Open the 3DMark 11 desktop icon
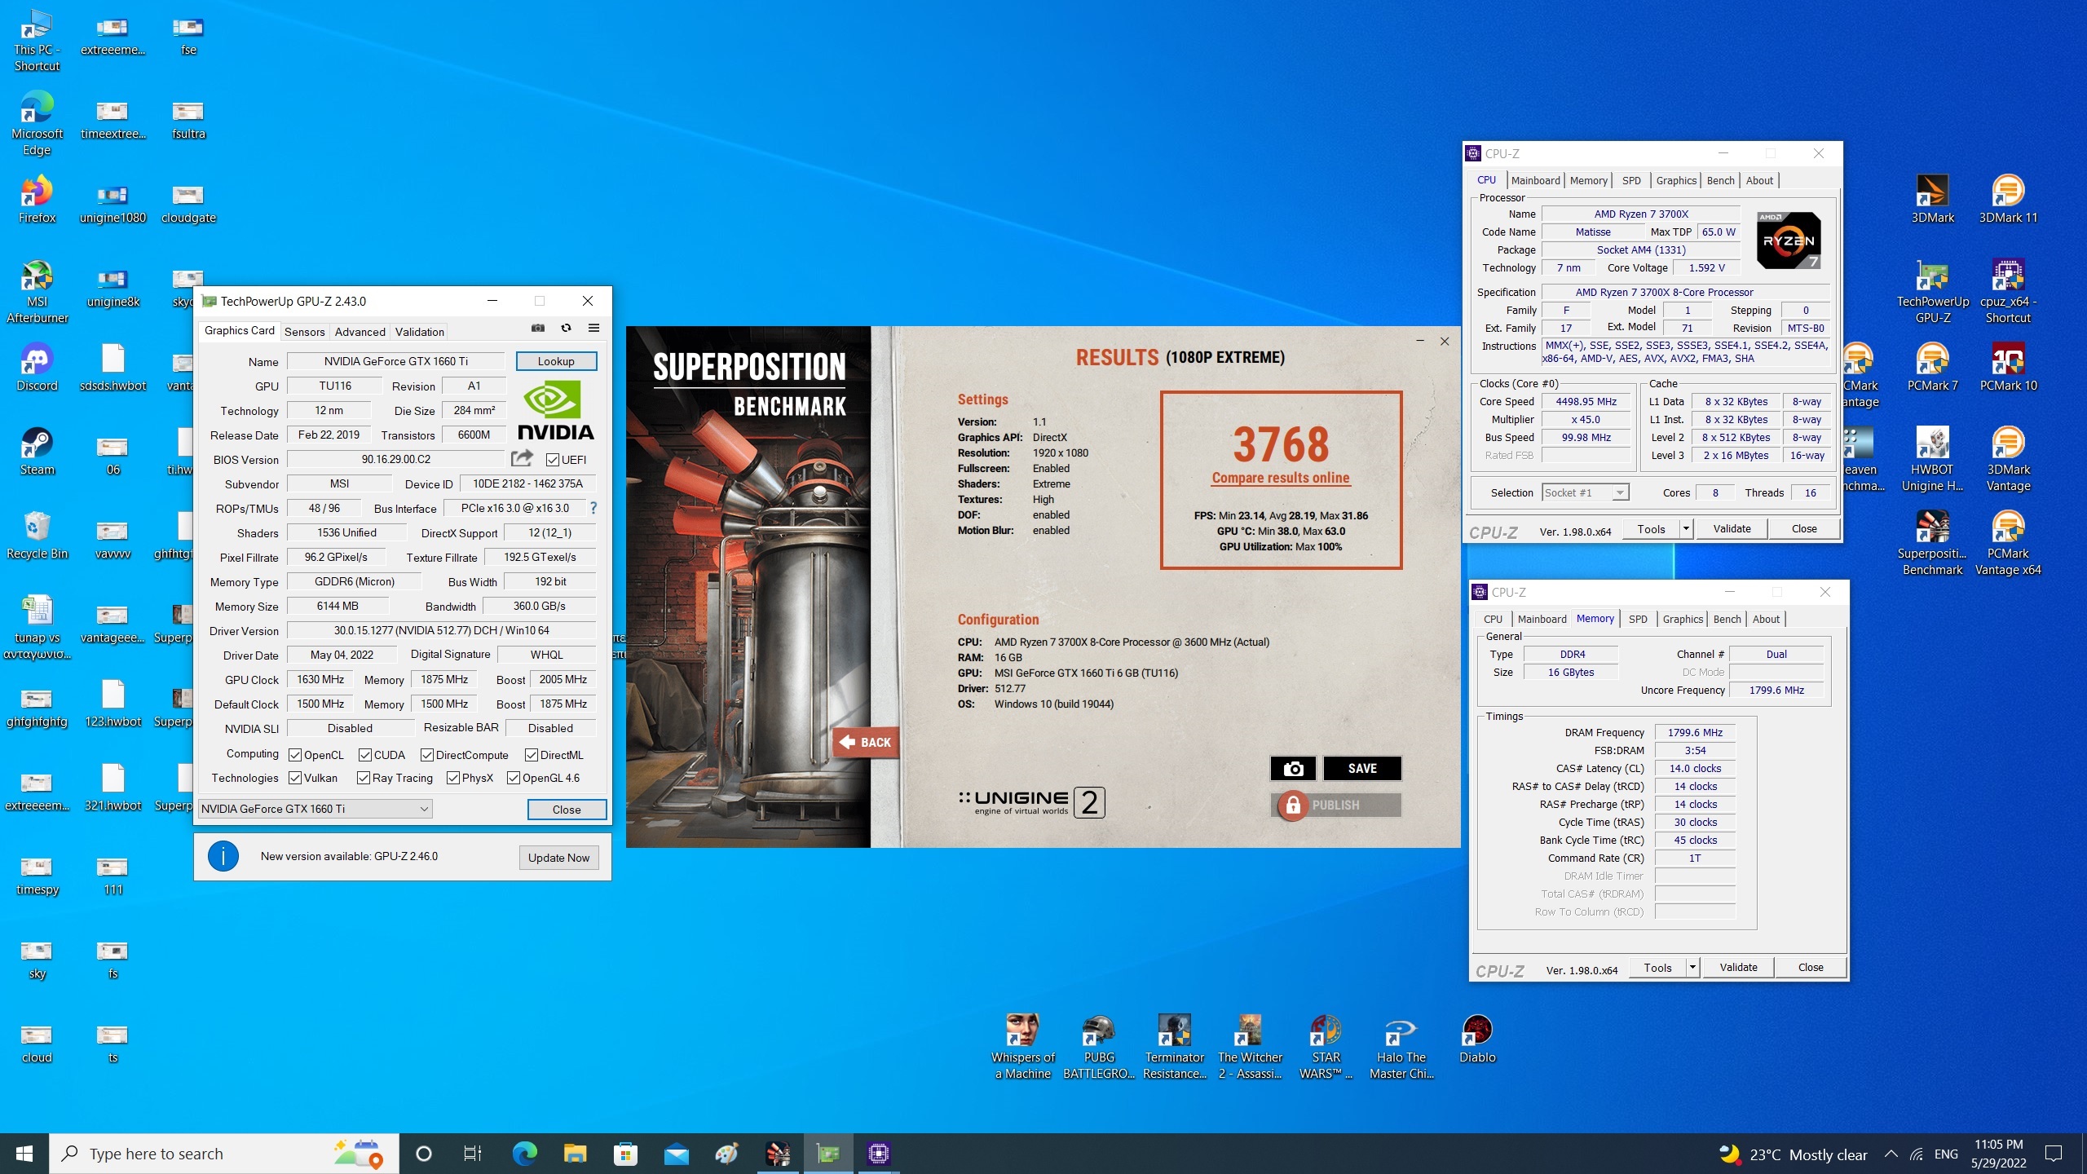Screen dimensions: 2087x1174 2008,200
